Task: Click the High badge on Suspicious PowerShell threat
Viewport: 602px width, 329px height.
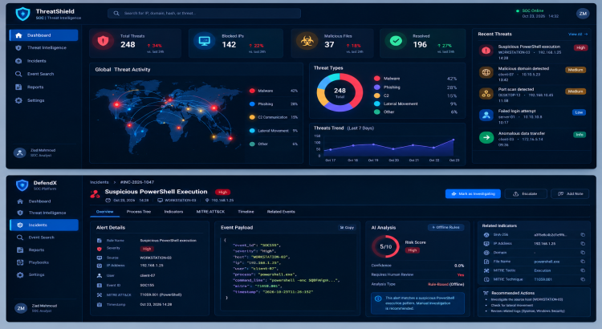Action: pyautogui.click(x=580, y=48)
